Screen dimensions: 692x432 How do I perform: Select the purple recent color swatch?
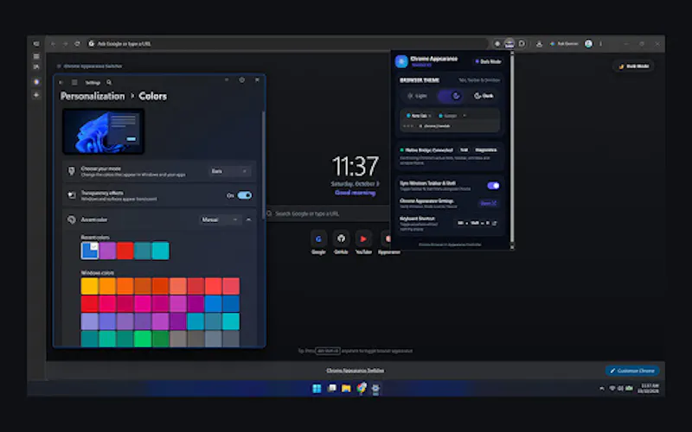click(x=107, y=251)
